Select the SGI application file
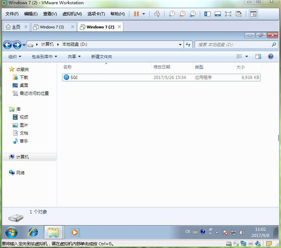The image size is (281, 248). tap(161, 77)
